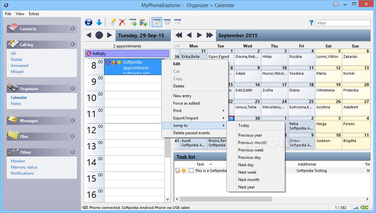Open the View menu
Image resolution: width=376 pixels, height=213 pixels.
(x=20, y=14)
